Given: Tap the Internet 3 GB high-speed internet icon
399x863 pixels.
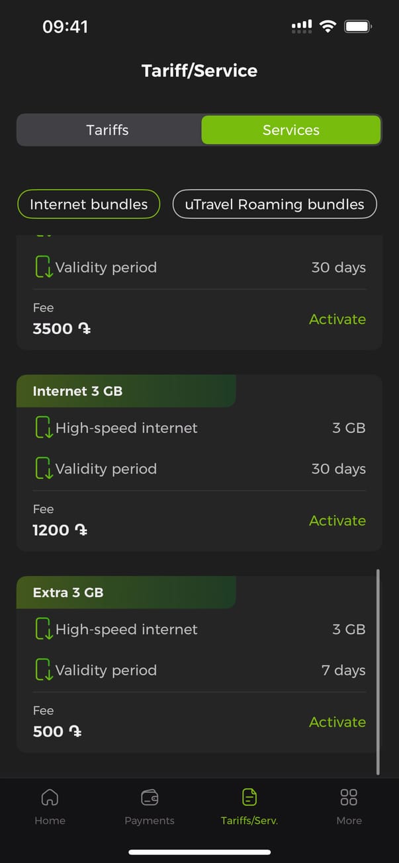Looking at the screenshot, I should pos(44,428).
